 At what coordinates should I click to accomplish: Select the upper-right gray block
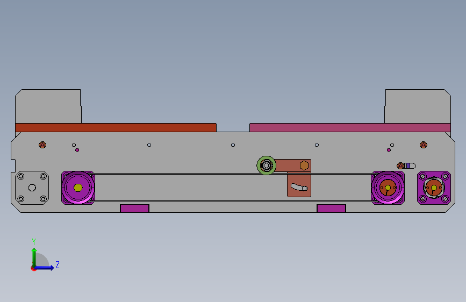[x=418, y=106]
